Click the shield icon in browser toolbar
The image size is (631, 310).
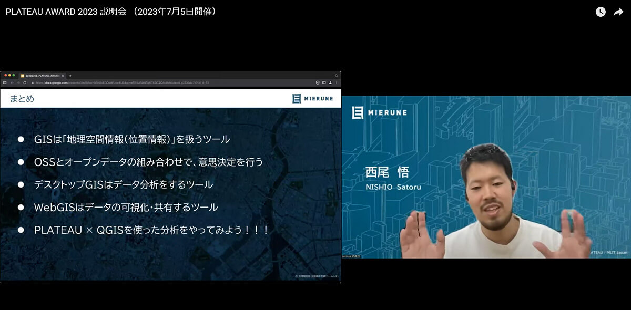[318, 82]
